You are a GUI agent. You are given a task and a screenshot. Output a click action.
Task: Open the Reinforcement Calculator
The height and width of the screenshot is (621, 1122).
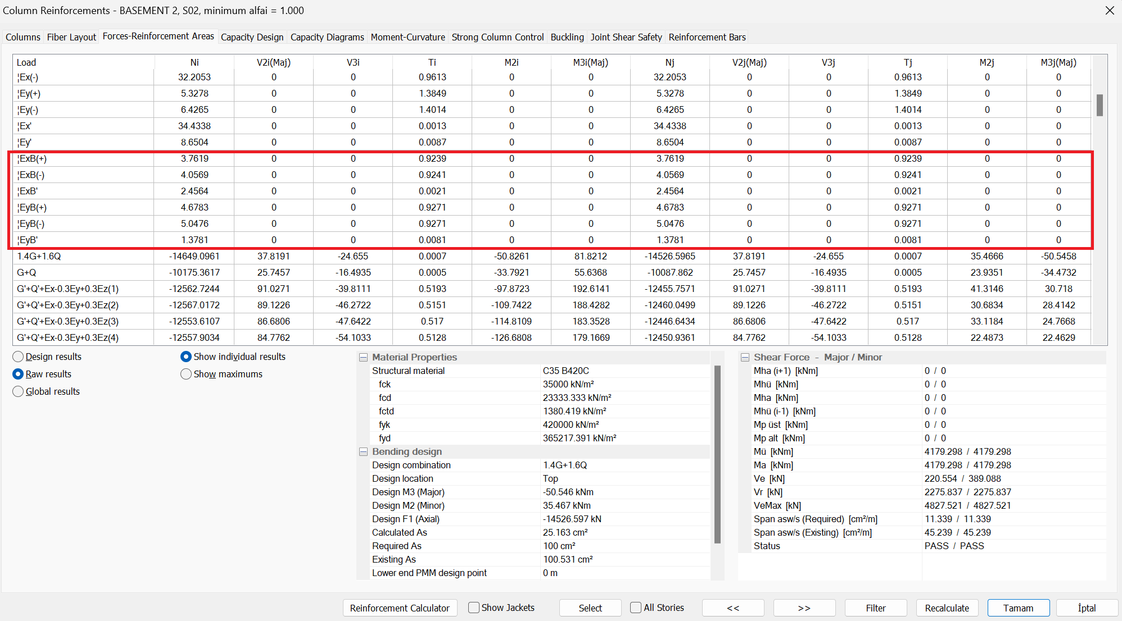[400, 608]
